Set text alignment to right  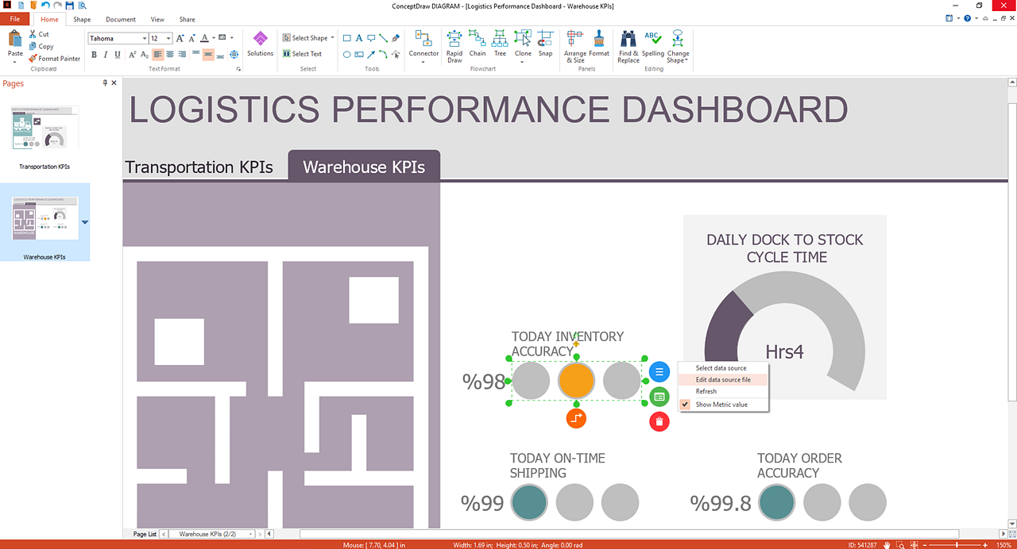[182, 55]
